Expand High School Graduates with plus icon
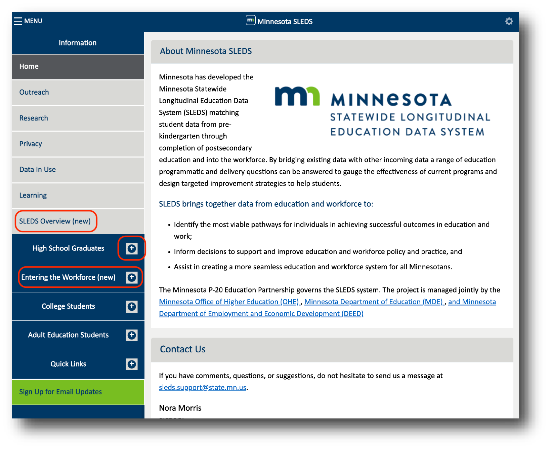Screen dimensions: 549x449 (x=132, y=248)
